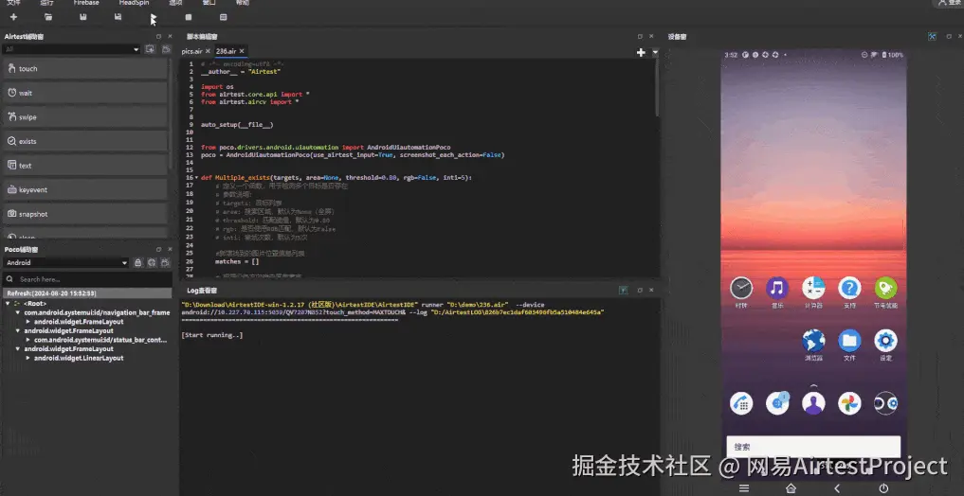Click the device Back button below the phone
The height and width of the screenshot is (496, 964).
[x=837, y=488]
